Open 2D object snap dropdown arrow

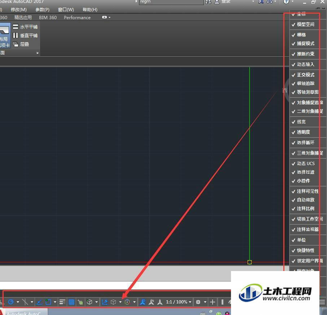point(55,302)
